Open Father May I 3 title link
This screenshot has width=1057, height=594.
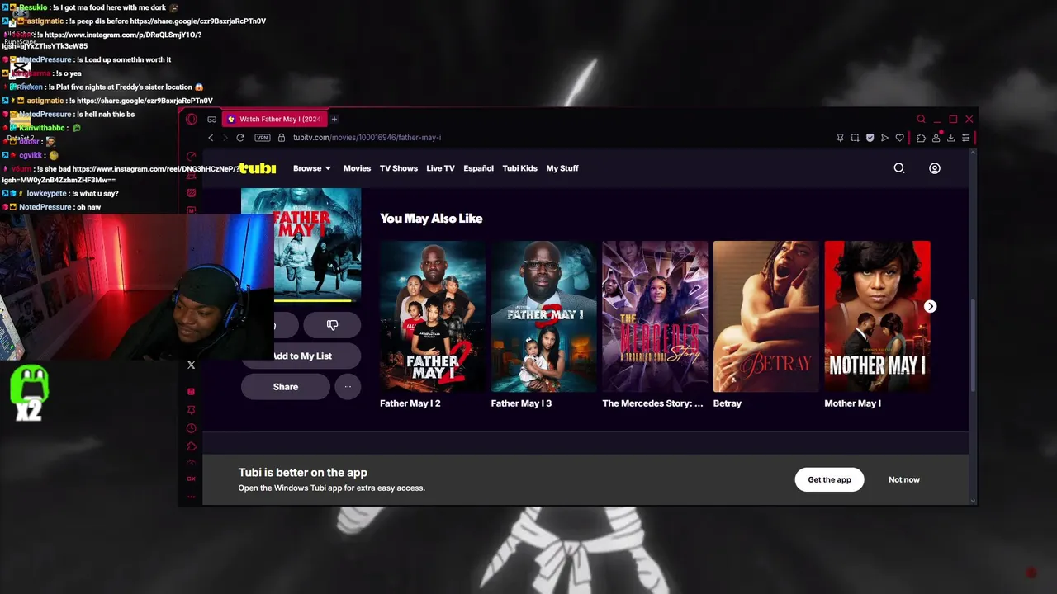[x=521, y=403]
